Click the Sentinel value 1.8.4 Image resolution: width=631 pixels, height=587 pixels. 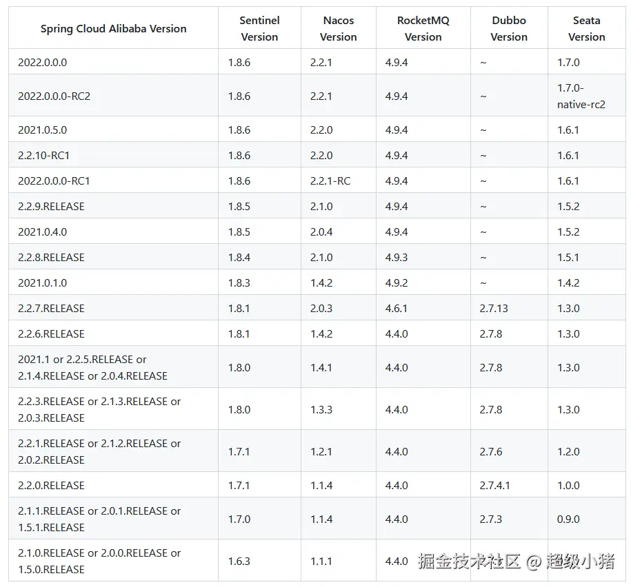pos(239,257)
